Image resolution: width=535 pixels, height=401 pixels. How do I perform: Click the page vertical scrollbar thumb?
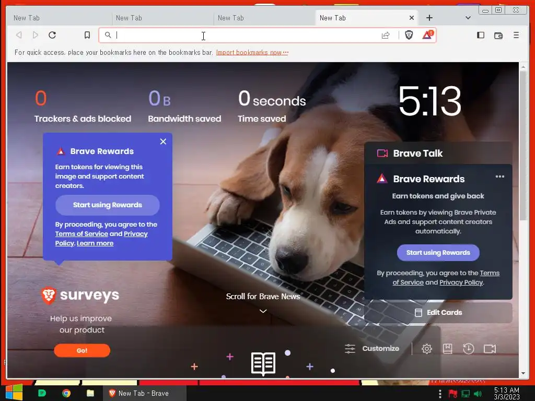[x=523, y=146]
